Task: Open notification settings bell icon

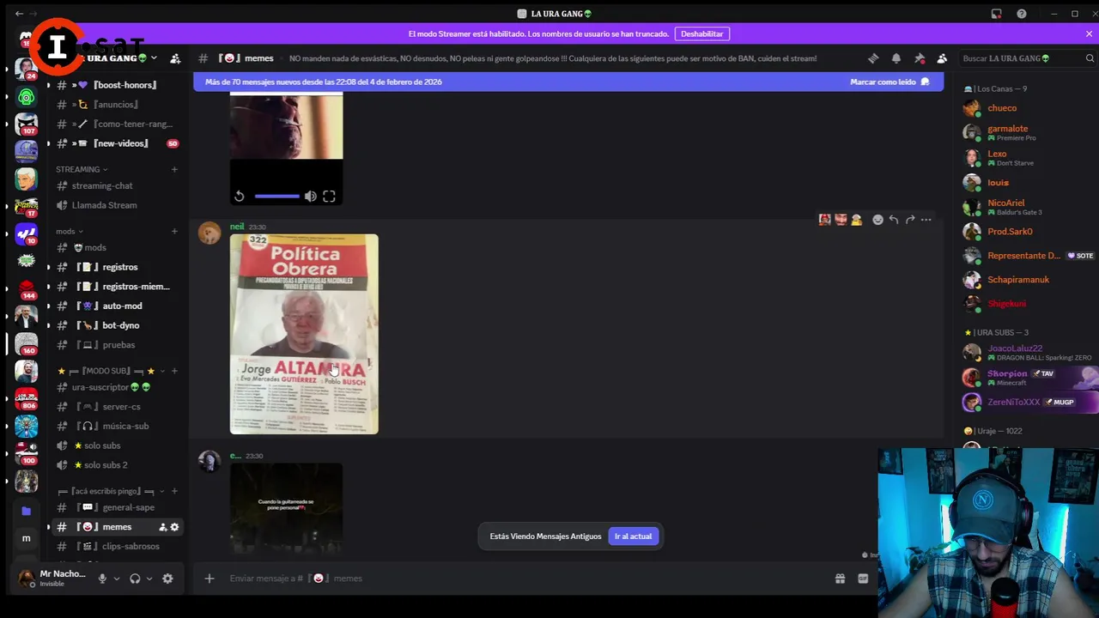Action: [896, 58]
